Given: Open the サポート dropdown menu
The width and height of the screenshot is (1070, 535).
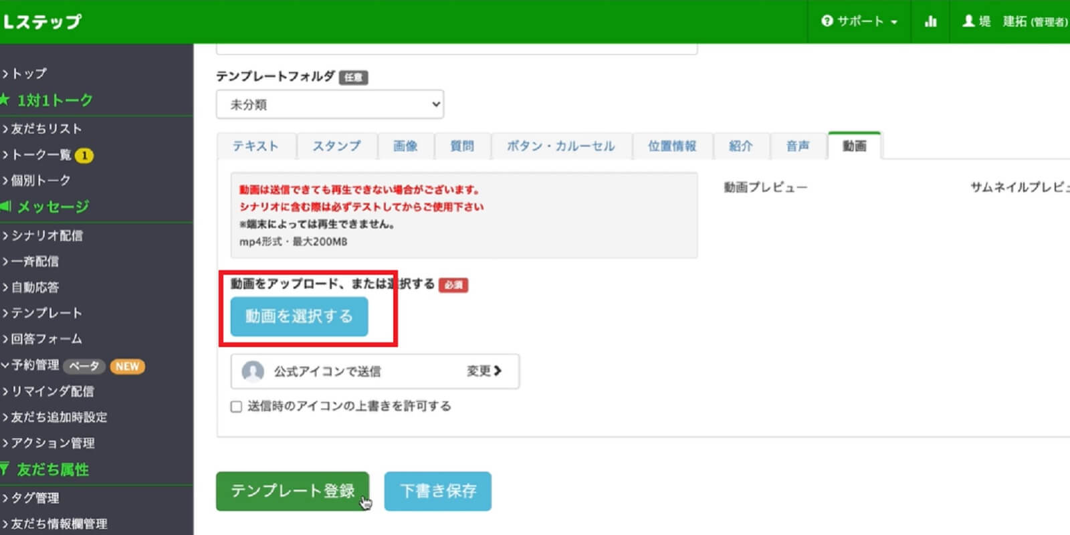Looking at the screenshot, I should coord(859,21).
